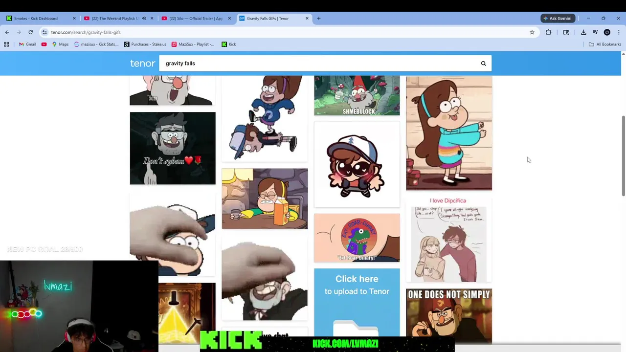
Task: Open the ONE DOES NOT SIMPLY Stan GIF
Action: pyautogui.click(x=449, y=315)
